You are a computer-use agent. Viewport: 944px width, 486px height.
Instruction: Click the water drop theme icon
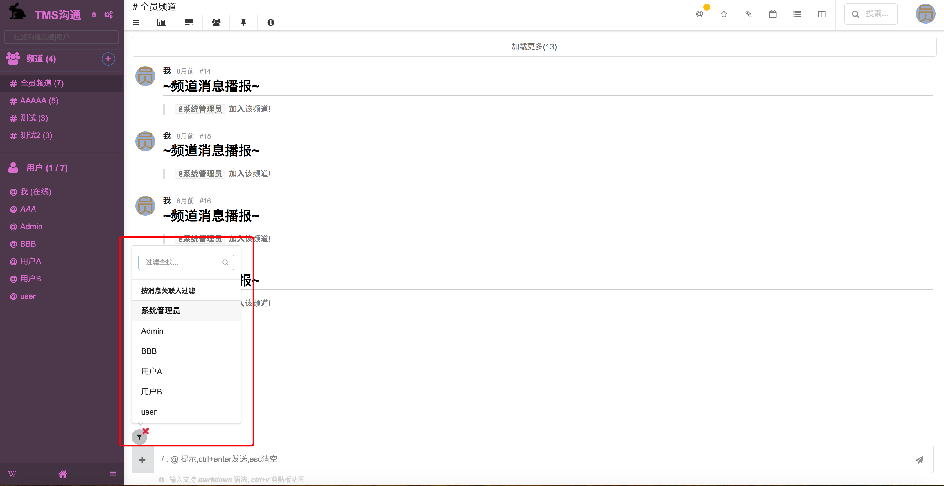coord(94,15)
